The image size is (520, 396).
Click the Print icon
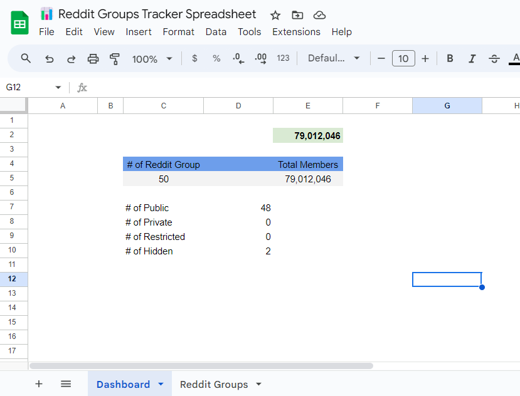coord(93,59)
